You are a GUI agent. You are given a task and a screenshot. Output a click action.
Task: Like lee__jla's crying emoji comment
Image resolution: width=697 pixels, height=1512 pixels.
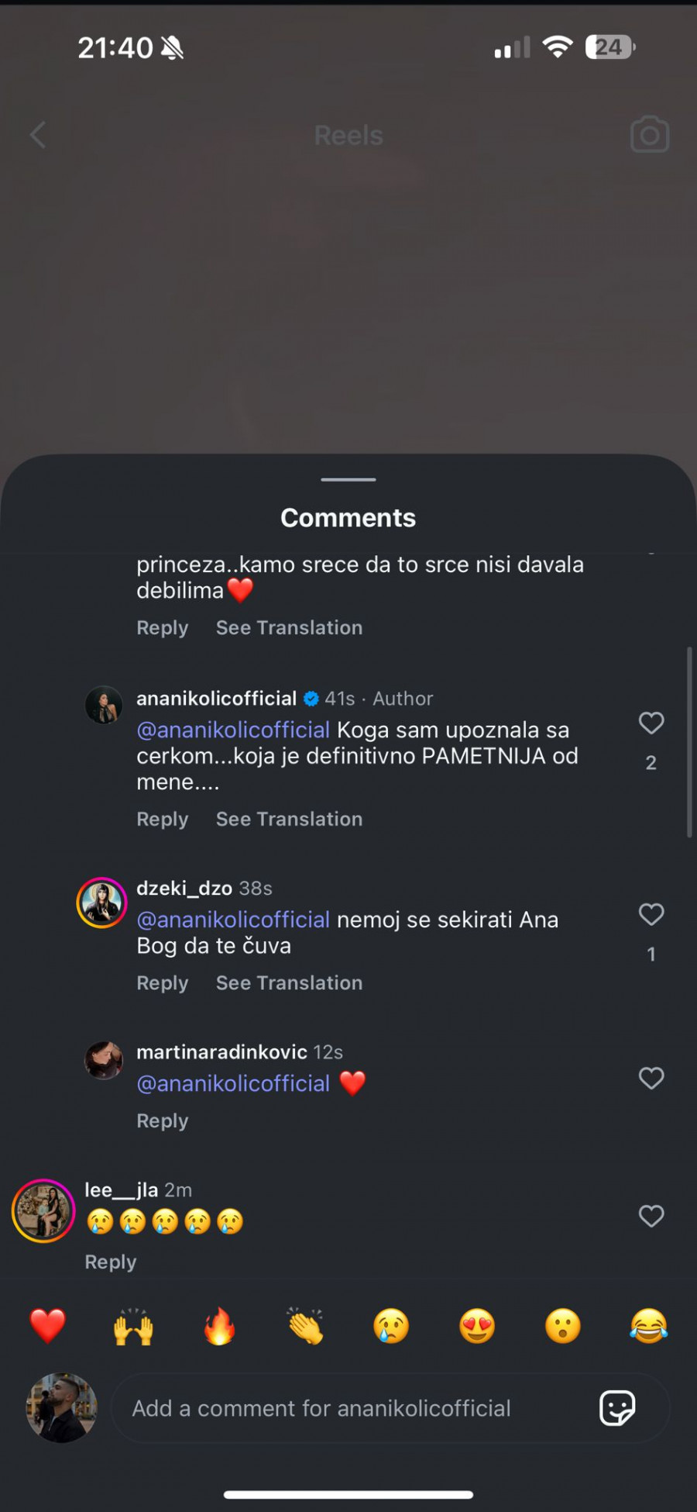tap(651, 1216)
